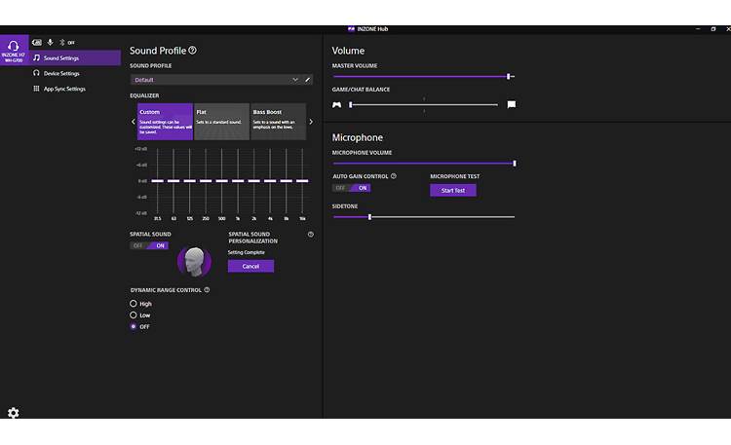Image resolution: width=731 pixels, height=445 pixels.
Task: Click the 1k equalizer band slider
Action: click(238, 181)
